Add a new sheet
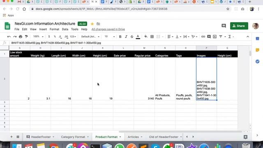Viewport: 263px width, 148px height. [x=12, y=137]
